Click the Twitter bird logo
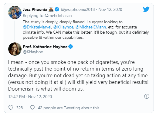Screen dimensions: 156x116 coord(146,9)
